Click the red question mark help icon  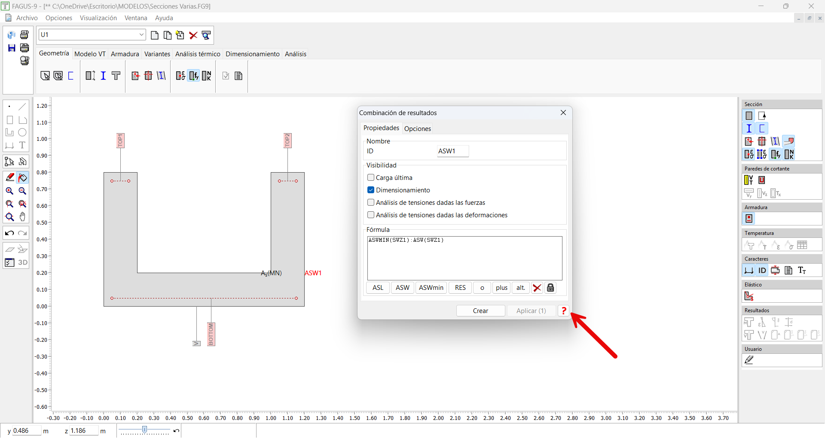(564, 310)
